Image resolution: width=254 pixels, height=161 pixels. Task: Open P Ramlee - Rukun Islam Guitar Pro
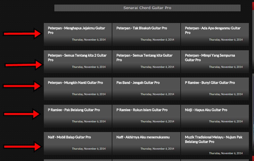click(142, 110)
